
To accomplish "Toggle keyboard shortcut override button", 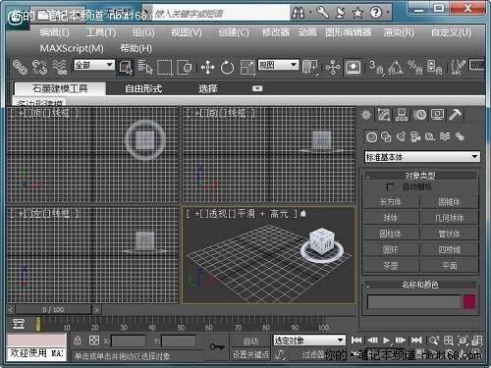I will (x=353, y=68).
